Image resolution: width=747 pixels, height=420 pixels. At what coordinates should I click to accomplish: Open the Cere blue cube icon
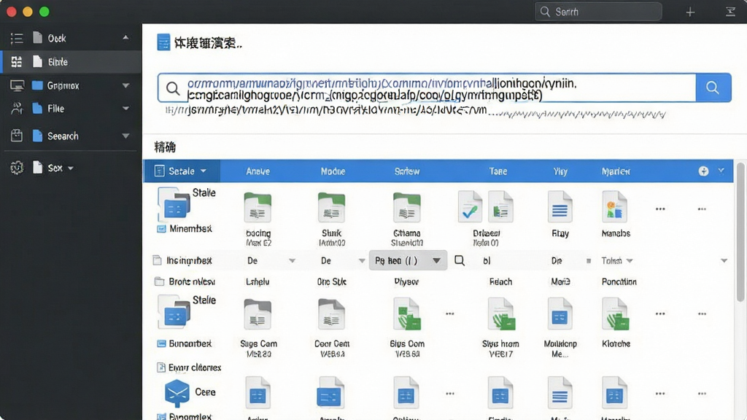(x=177, y=393)
